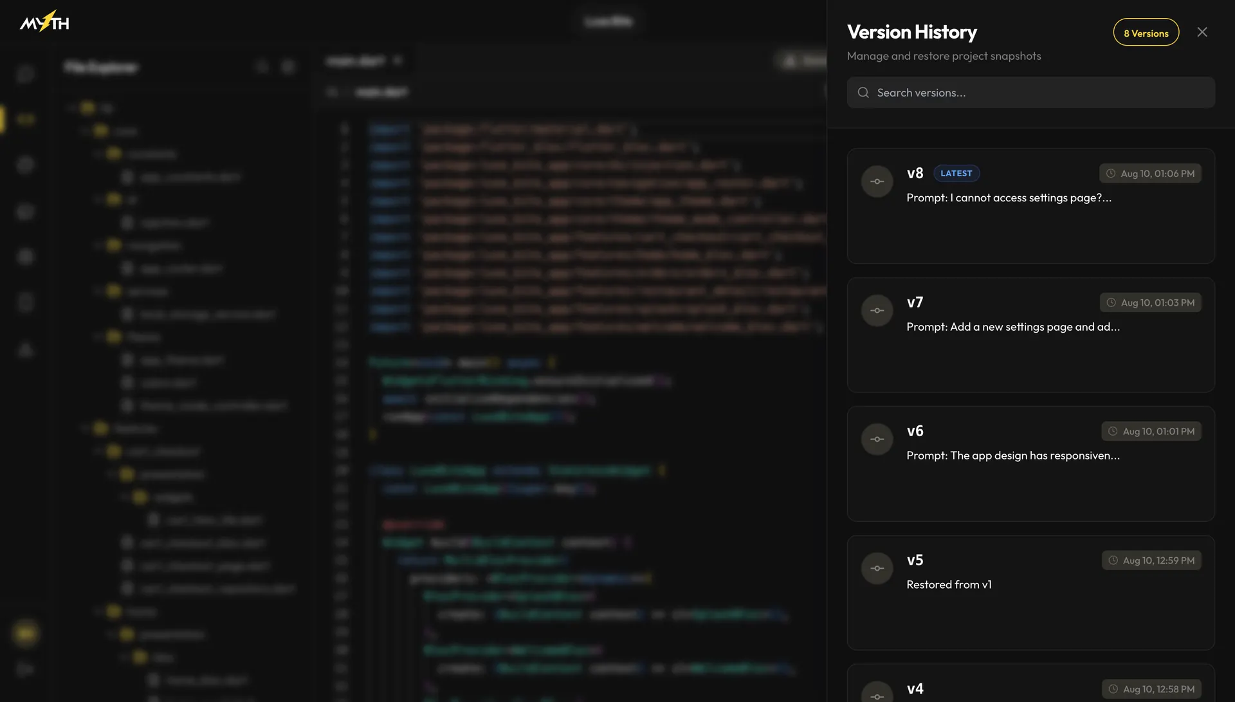The height and width of the screenshot is (702, 1235).
Task: Click "Manage and restore project snapshots" subtitle
Action: pyautogui.click(x=944, y=57)
